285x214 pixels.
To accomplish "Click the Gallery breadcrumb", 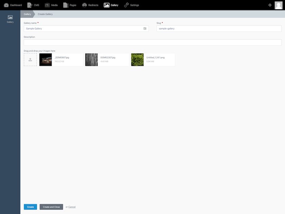I will coord(27,14).
